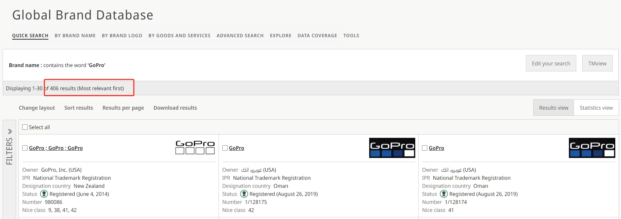Viewport: 621px width, 219px height.
Task: Open the GoPro ; GoPro ; GoPro record link
Action: 56,148
